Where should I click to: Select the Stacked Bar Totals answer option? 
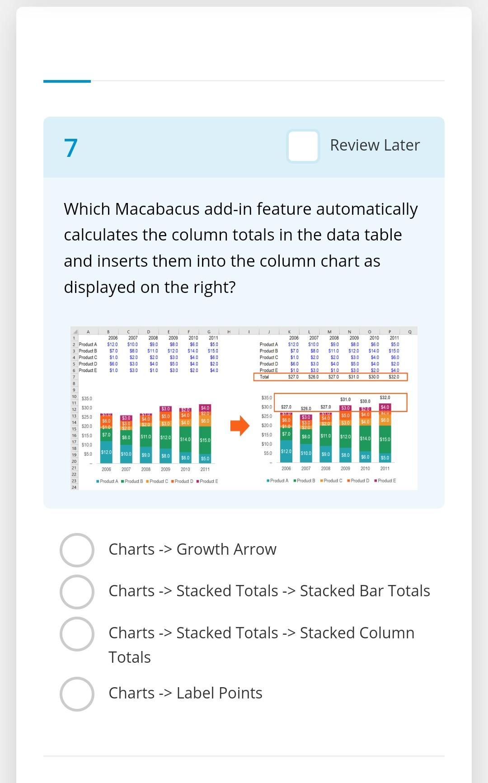point(78,590)
